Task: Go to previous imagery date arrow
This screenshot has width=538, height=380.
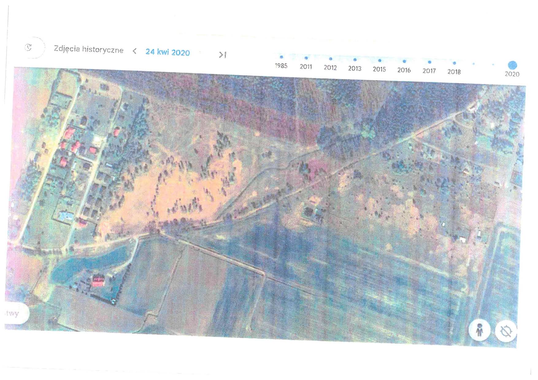Action: [x=134, y=51]
